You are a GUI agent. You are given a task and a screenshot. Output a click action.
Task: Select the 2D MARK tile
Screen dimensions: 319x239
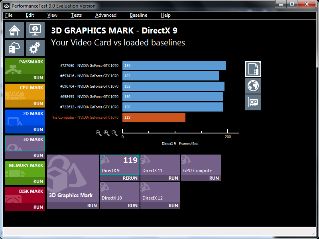pos(25,118)
